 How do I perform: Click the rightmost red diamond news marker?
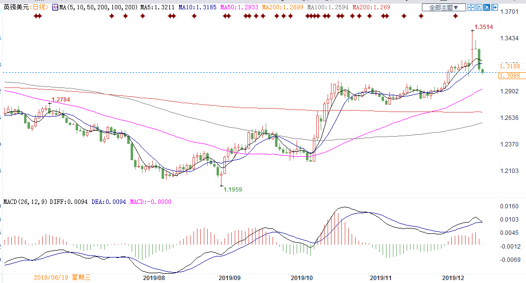(x=455, y=16)
